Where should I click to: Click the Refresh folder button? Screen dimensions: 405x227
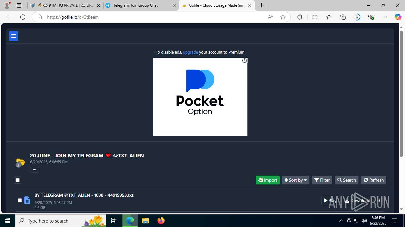coord(373,180)
